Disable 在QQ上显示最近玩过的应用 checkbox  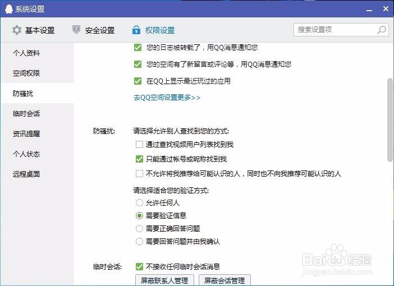tap(138, 81)
